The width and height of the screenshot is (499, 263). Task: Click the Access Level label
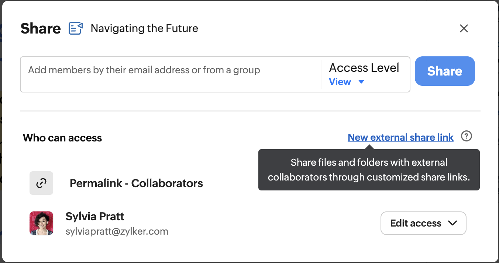click(x=364, y=68)
